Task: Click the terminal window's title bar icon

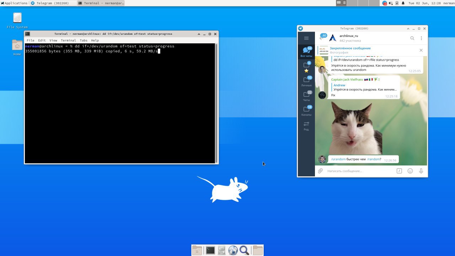Action: 27,34
